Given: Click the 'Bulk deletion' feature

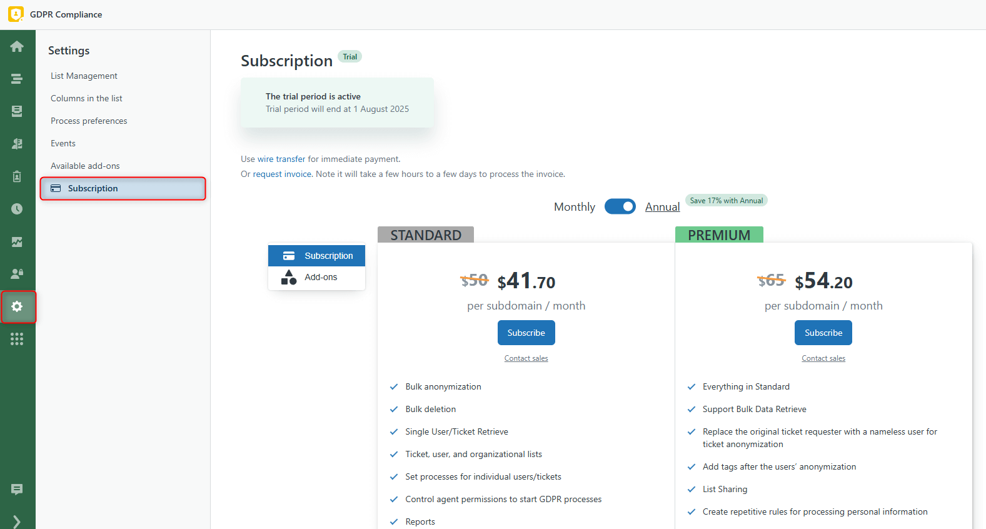Looking at the screenshot, I should [431, 409].
